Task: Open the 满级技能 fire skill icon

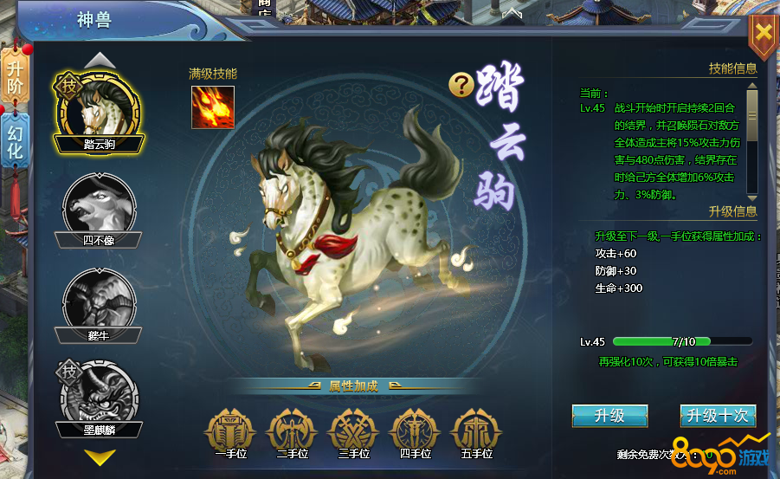Action: (213, 107)
